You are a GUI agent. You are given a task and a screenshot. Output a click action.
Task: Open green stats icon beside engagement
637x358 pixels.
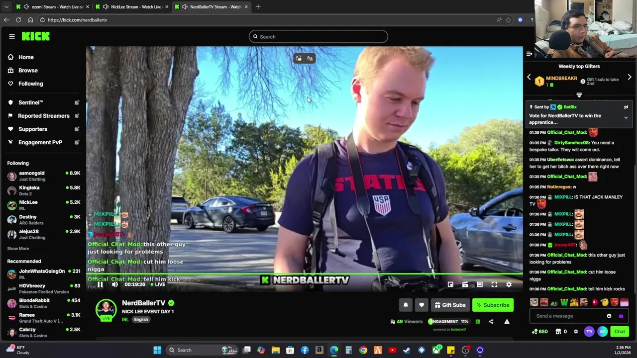(477, 322)
